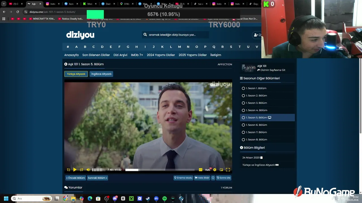This screenshot has width=362, height=203.
Task: Click the search magnifier icon
Action: 145,35
